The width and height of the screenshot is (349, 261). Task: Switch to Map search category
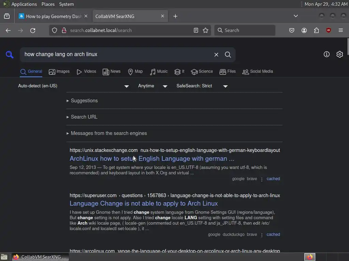click(x=135, y=71)
